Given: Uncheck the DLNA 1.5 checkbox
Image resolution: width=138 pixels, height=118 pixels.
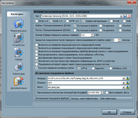Looking at the screenshot, I should pos(51,21).
